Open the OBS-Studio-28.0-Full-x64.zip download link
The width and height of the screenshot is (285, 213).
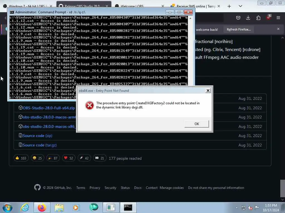point(49,108)
